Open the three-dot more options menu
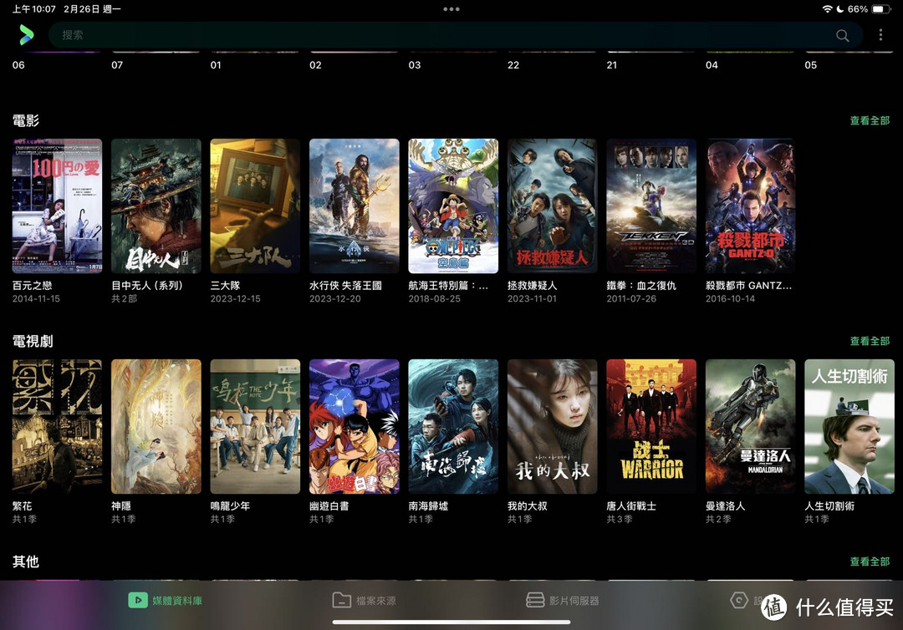The image size is (903, 630). (x=880, y=35)
